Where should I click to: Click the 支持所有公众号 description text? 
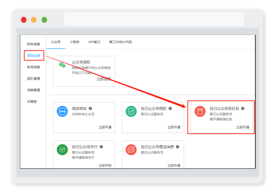pyautogui.click(x=83, y=114)
